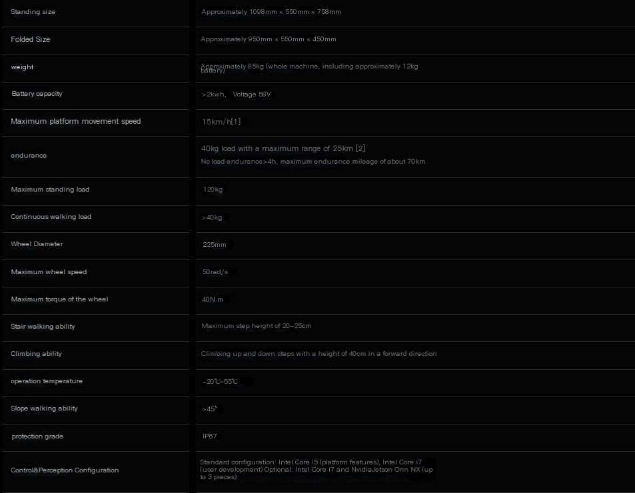Select the operation temperature label
This screenshot has height=493, width=635.
click(x=47, y=381)
